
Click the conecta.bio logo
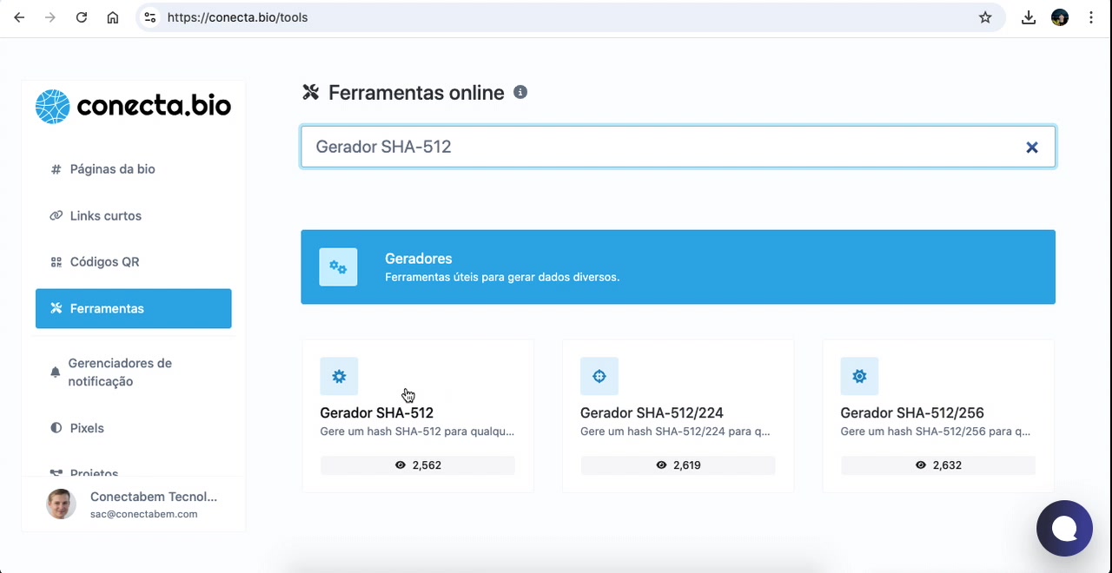tap(133, 106)
